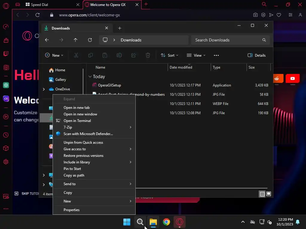This screenshot has width=306, height=229.
Task: Open new Opera tab plus button
Action: [x=146, y=4]
